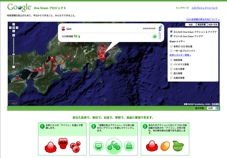The width and height of the screenshot is (227, 158).
Task: Enable the 小水力発電 layer
Action: pos(171,69)
